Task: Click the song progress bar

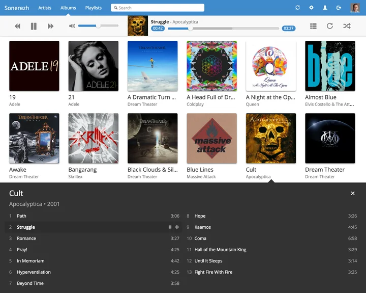Action: (224, 29)
